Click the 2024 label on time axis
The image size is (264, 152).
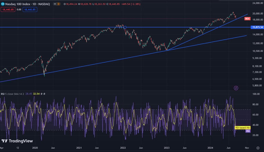pyautogui.click(x=210, y=148)
